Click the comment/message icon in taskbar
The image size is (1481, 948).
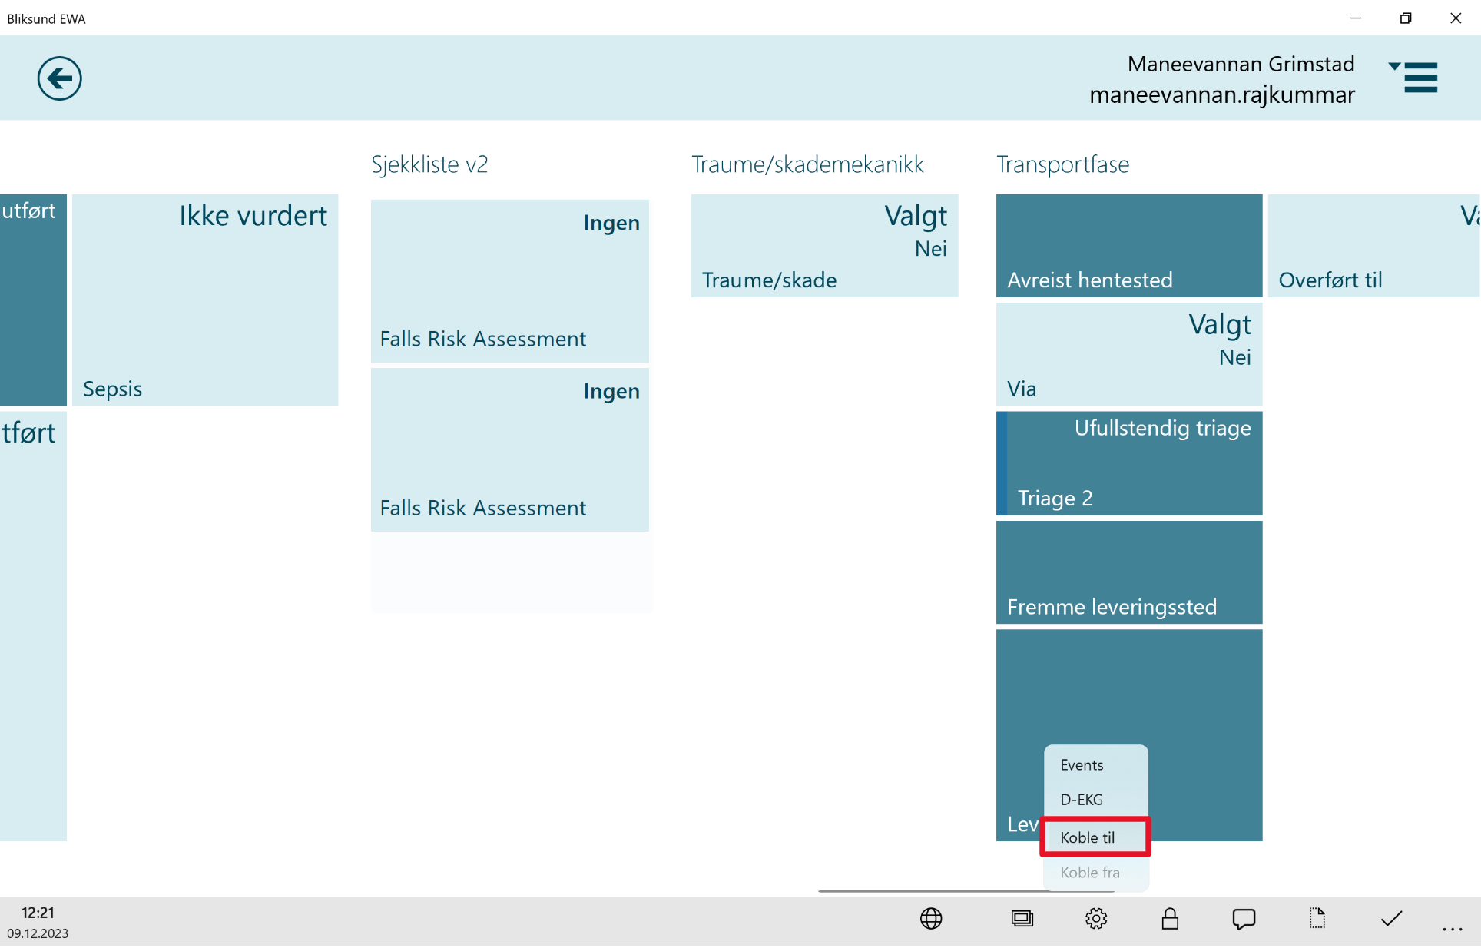tap(1244, 920)
